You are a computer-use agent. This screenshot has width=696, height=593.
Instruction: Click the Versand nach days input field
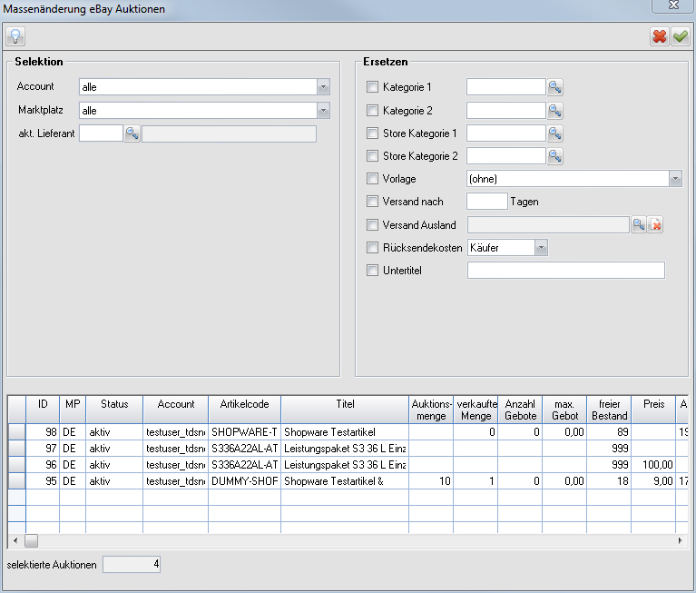(x=487, y=202)
